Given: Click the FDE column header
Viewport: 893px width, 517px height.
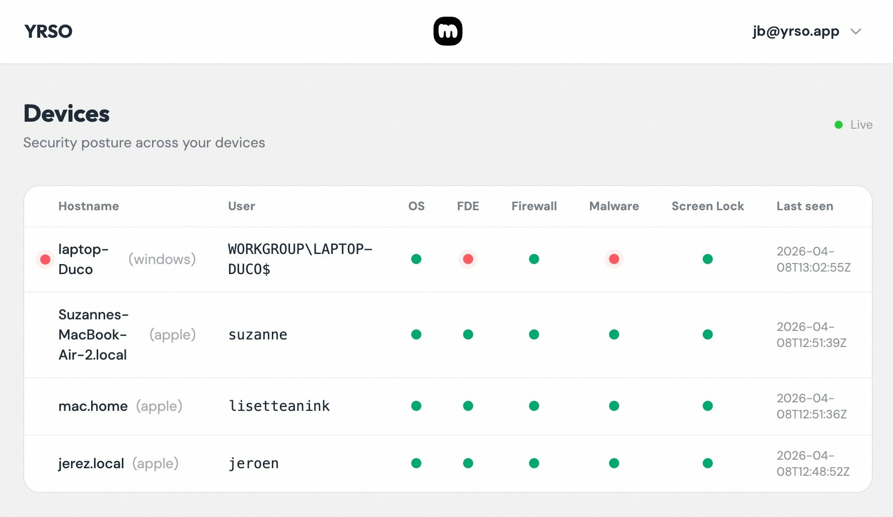Looking at the screenshot, I should [468, 206].
